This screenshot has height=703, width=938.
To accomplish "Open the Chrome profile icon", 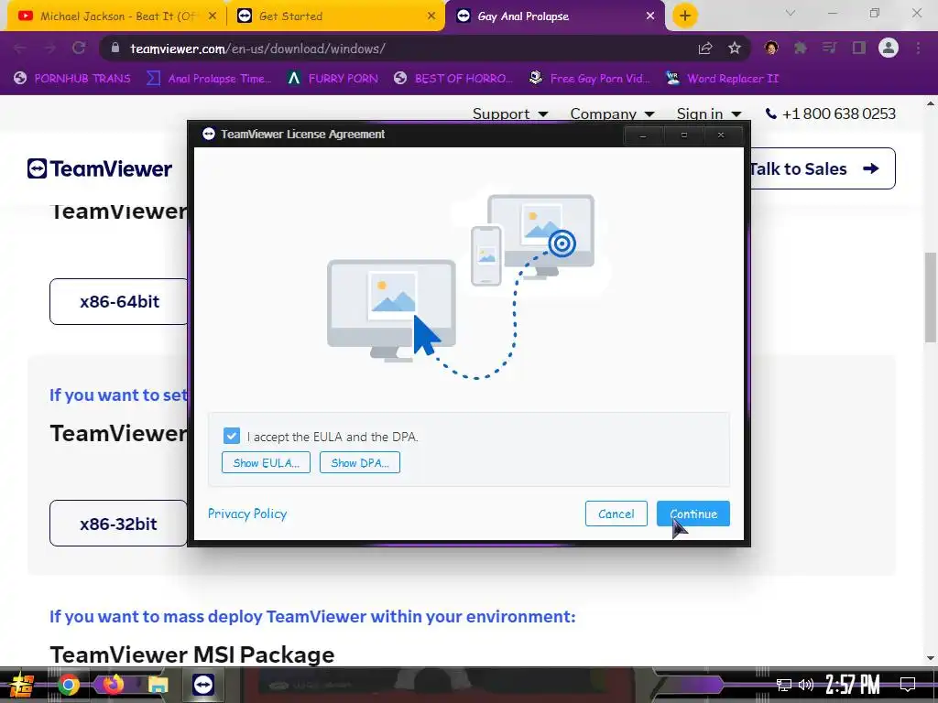I will [x=889, y=48].
